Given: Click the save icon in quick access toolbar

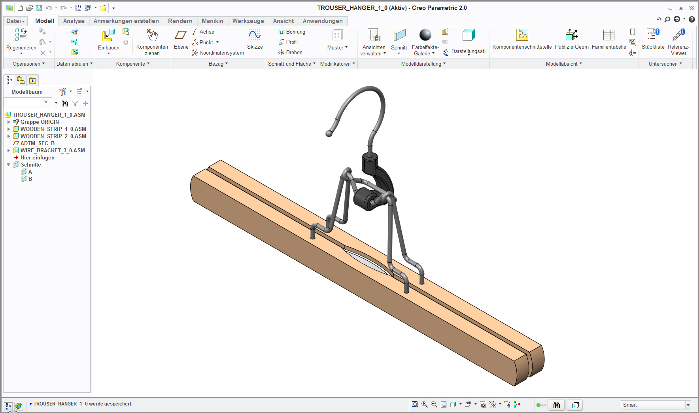Looking at the screenshot, I should click(39, 8).
